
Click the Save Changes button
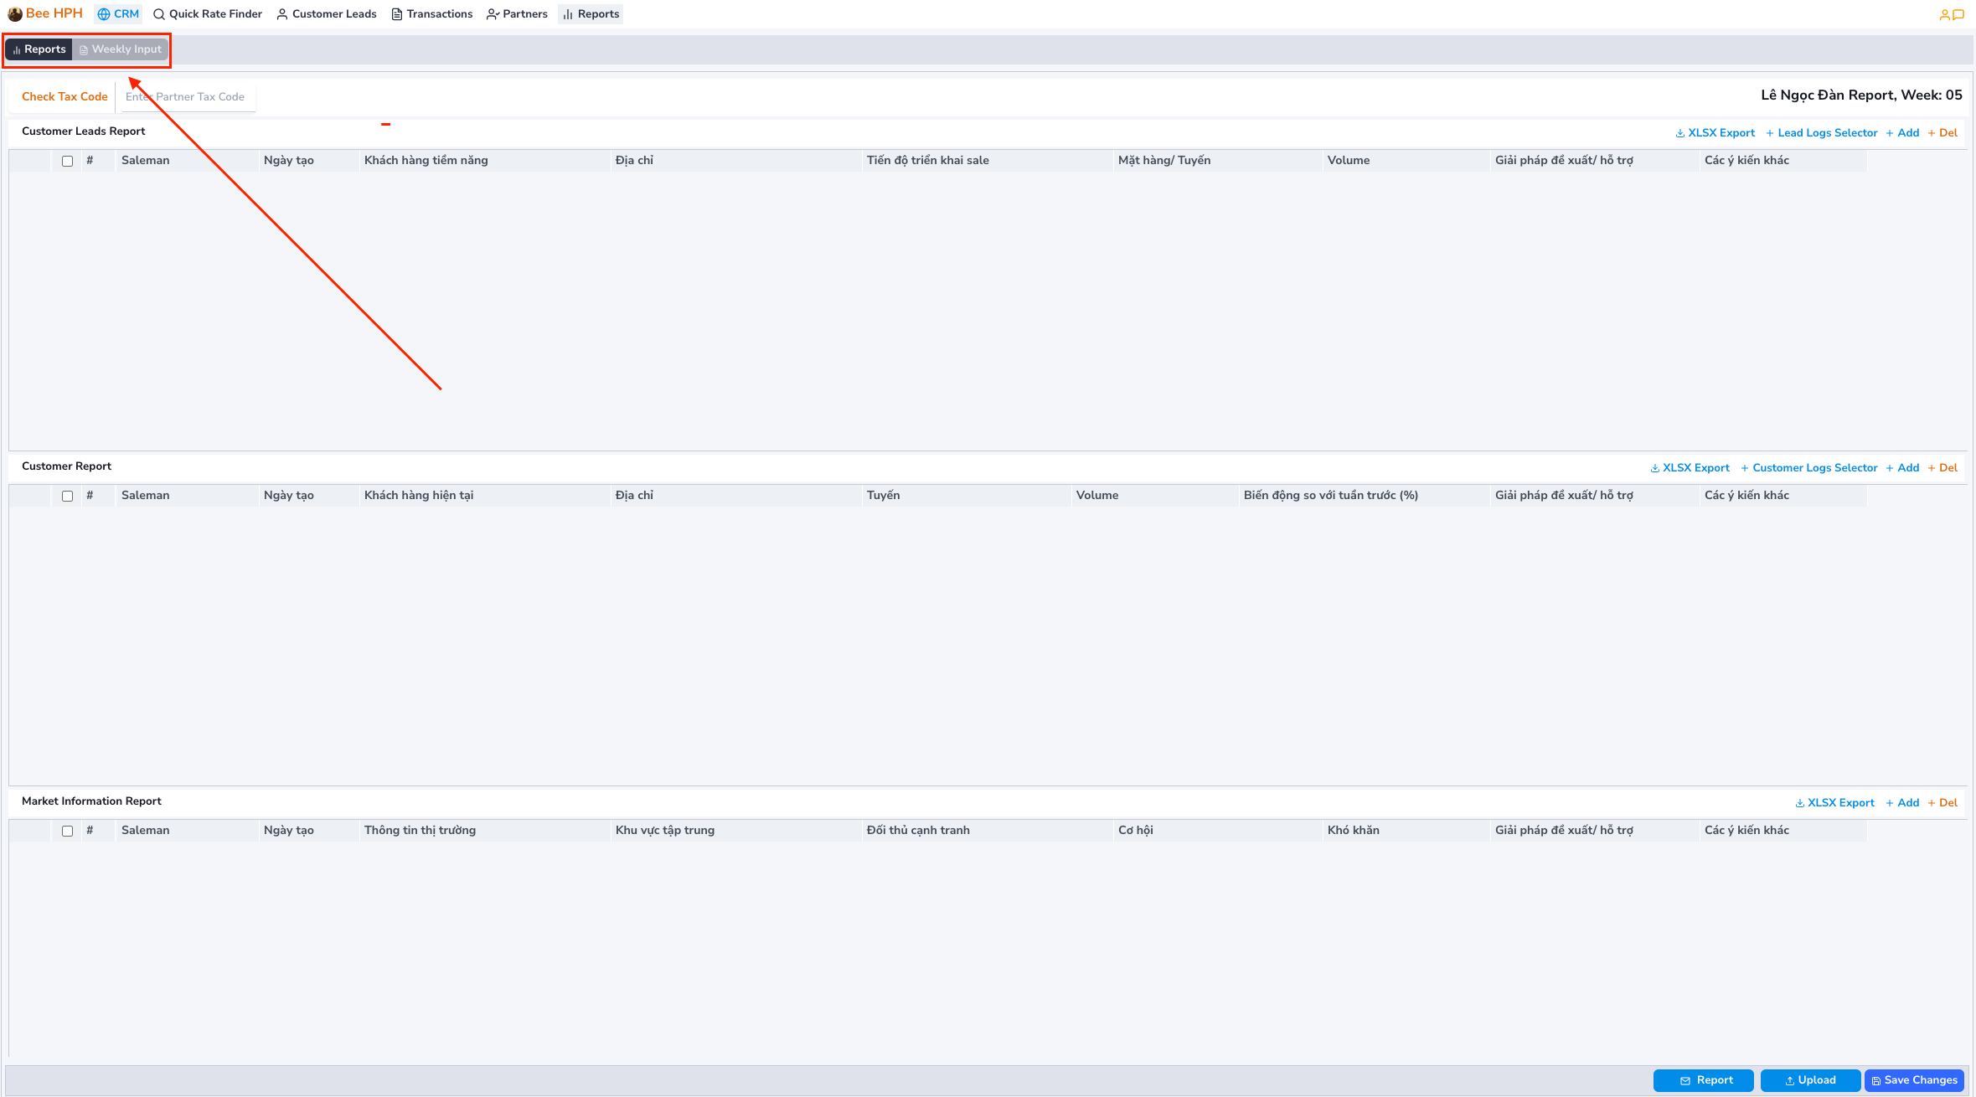1914,1080
